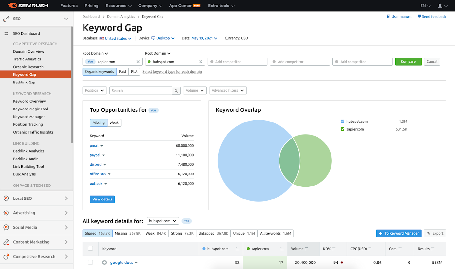Image resolution: width=455 pixels, height=269 pixels.
Task: Select Organic keywords type
Action: click(99, 72)
